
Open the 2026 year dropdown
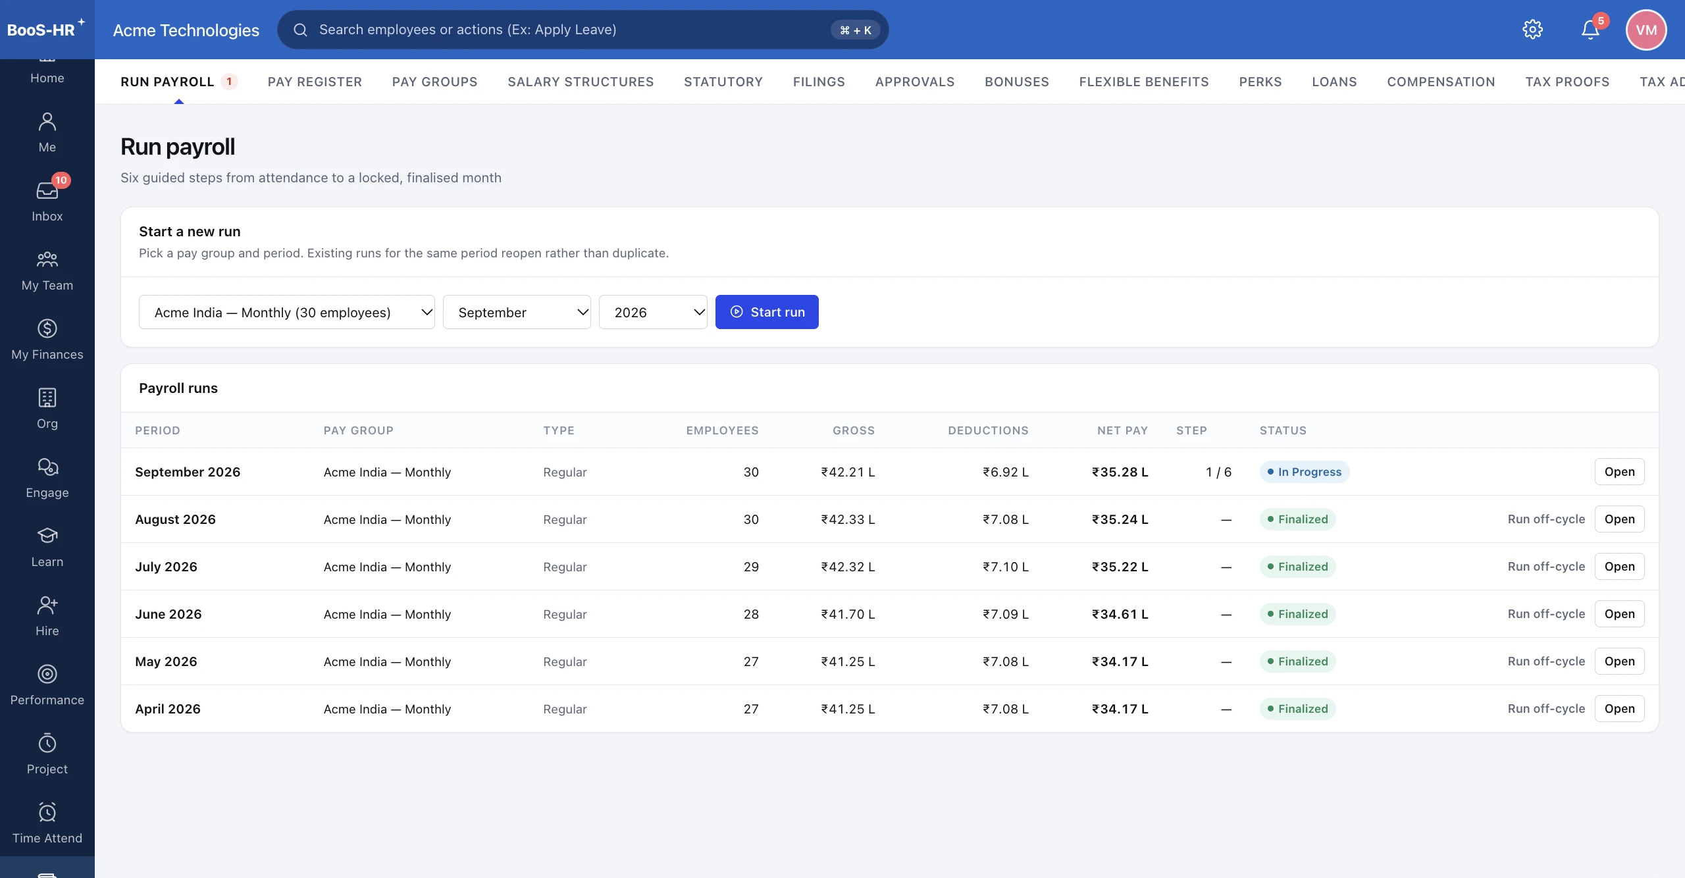tap(653, 312)
